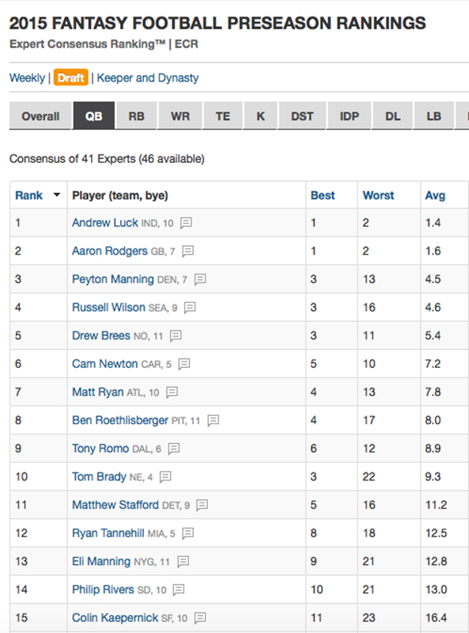Open the Russell Wilson player link
This screenshot has width=469, height=633.
[108, 308]
